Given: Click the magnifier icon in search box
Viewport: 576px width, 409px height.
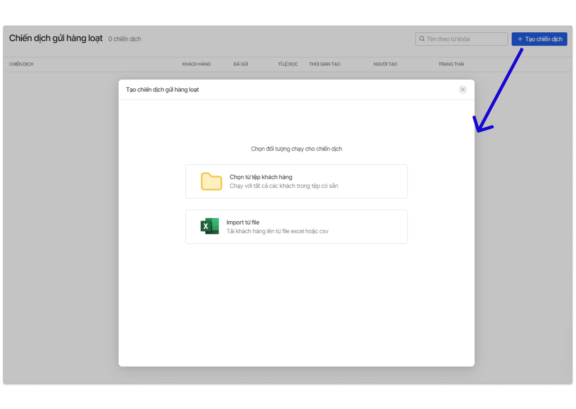Looking at the screenshot, I should [x=422, y=39].
